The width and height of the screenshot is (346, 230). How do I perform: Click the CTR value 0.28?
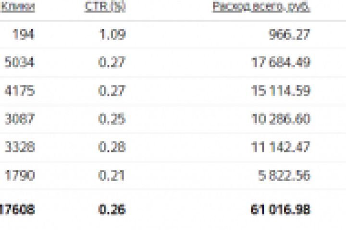[x=112, y=147]
